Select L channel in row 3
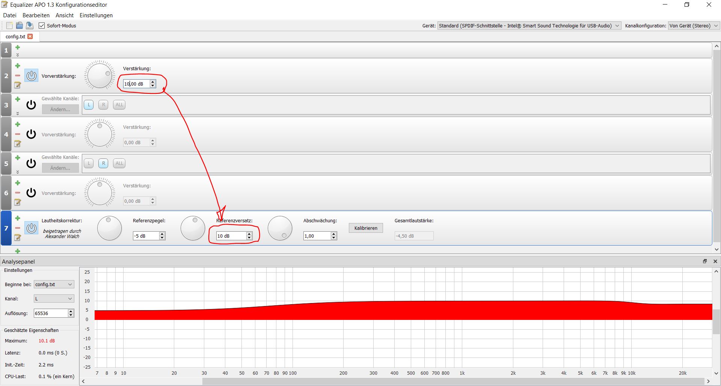721x386 pixels. (x=89, y=105)
